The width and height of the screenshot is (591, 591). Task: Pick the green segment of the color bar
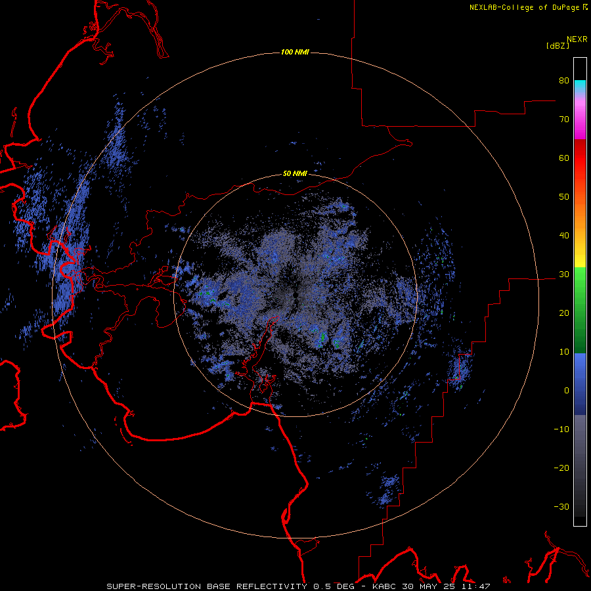click(x=580, y=310)
